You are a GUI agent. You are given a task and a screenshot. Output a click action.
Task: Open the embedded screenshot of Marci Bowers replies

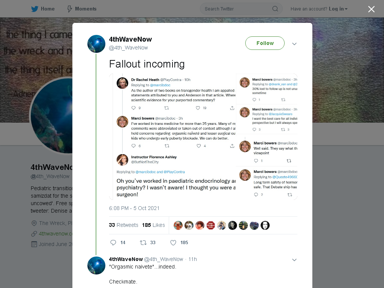coord(203,136)
